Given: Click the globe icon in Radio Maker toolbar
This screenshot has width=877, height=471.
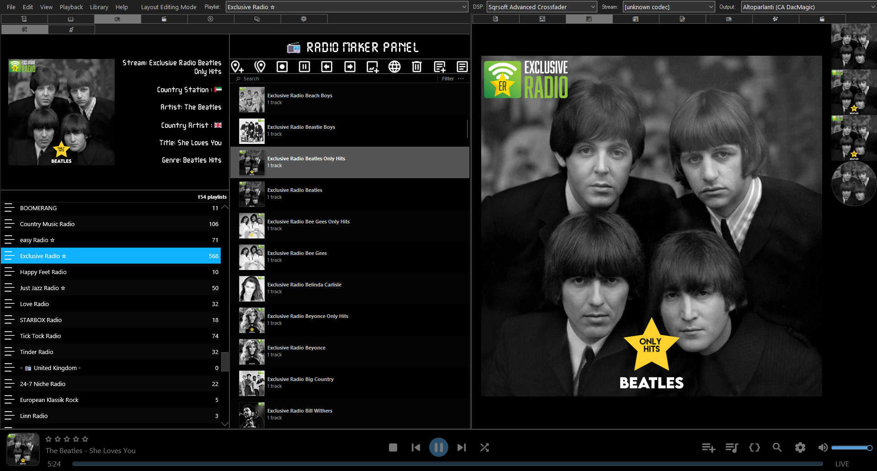Looking at the screenshot, I should 394,67.
